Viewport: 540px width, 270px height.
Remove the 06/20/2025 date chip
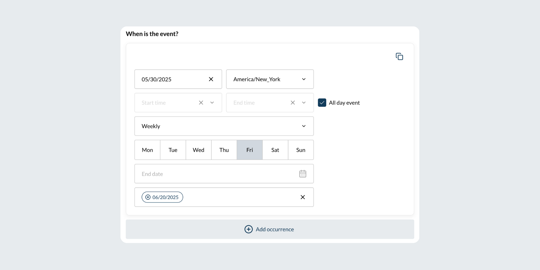[148, 197]
